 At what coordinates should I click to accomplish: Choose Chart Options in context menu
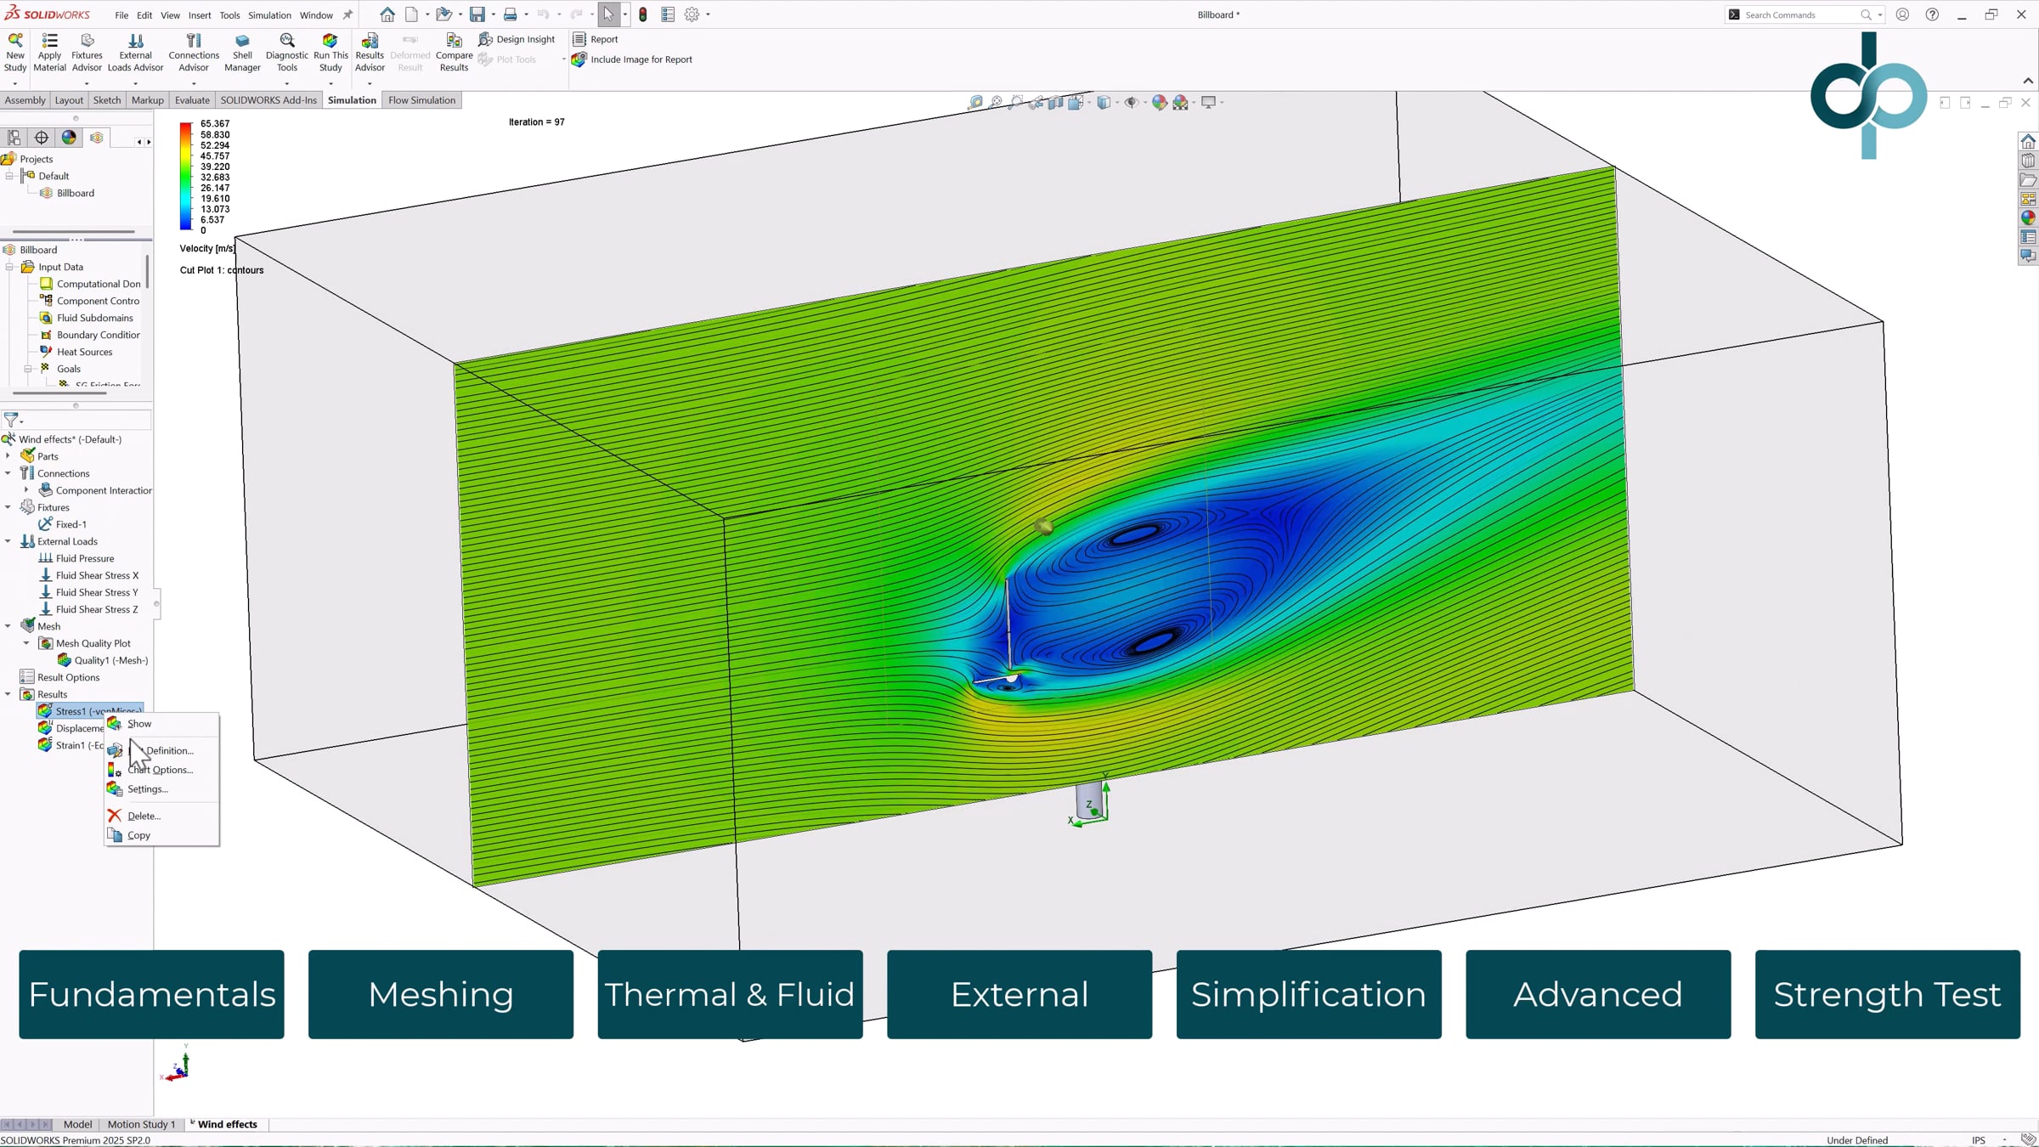point(161,770)
